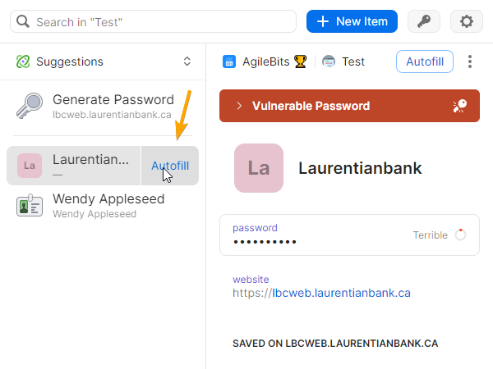The height and width of the screenshot is (369, 493).
Task: Click in the Search in "Test" field
Action: pos(156,21)
